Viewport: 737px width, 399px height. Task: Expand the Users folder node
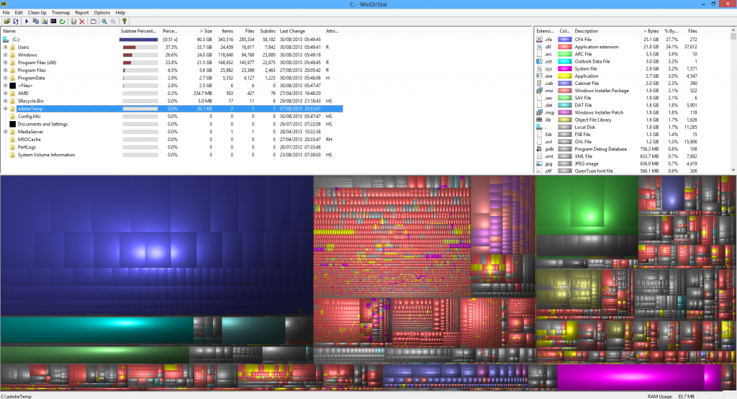(6, 47)
